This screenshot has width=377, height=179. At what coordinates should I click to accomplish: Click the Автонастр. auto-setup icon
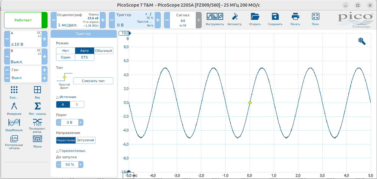[235, 17]
